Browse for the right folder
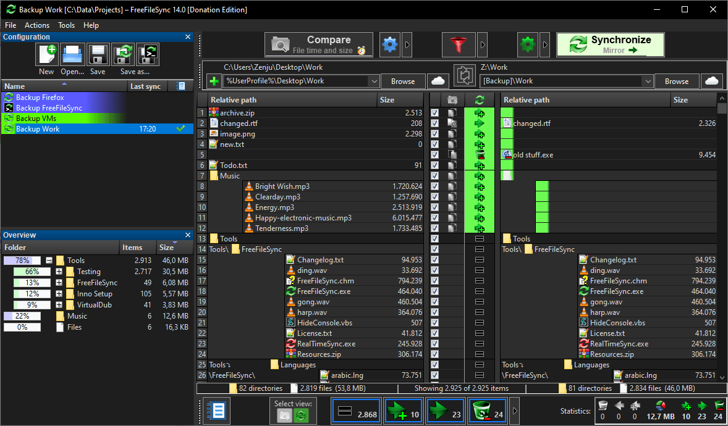 [x=677, y=81]
